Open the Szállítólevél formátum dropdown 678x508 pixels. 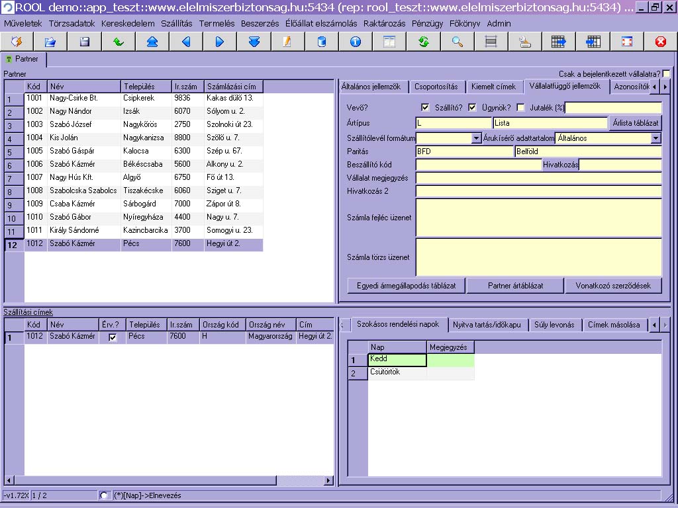click(x=476, y=138)
